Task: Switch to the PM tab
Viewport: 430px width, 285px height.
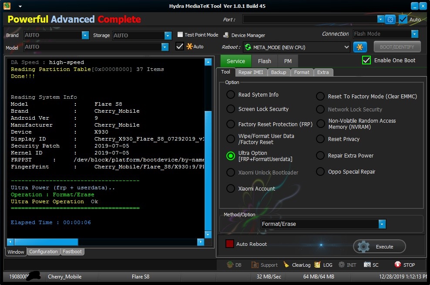Action: (x=288, y=61)
